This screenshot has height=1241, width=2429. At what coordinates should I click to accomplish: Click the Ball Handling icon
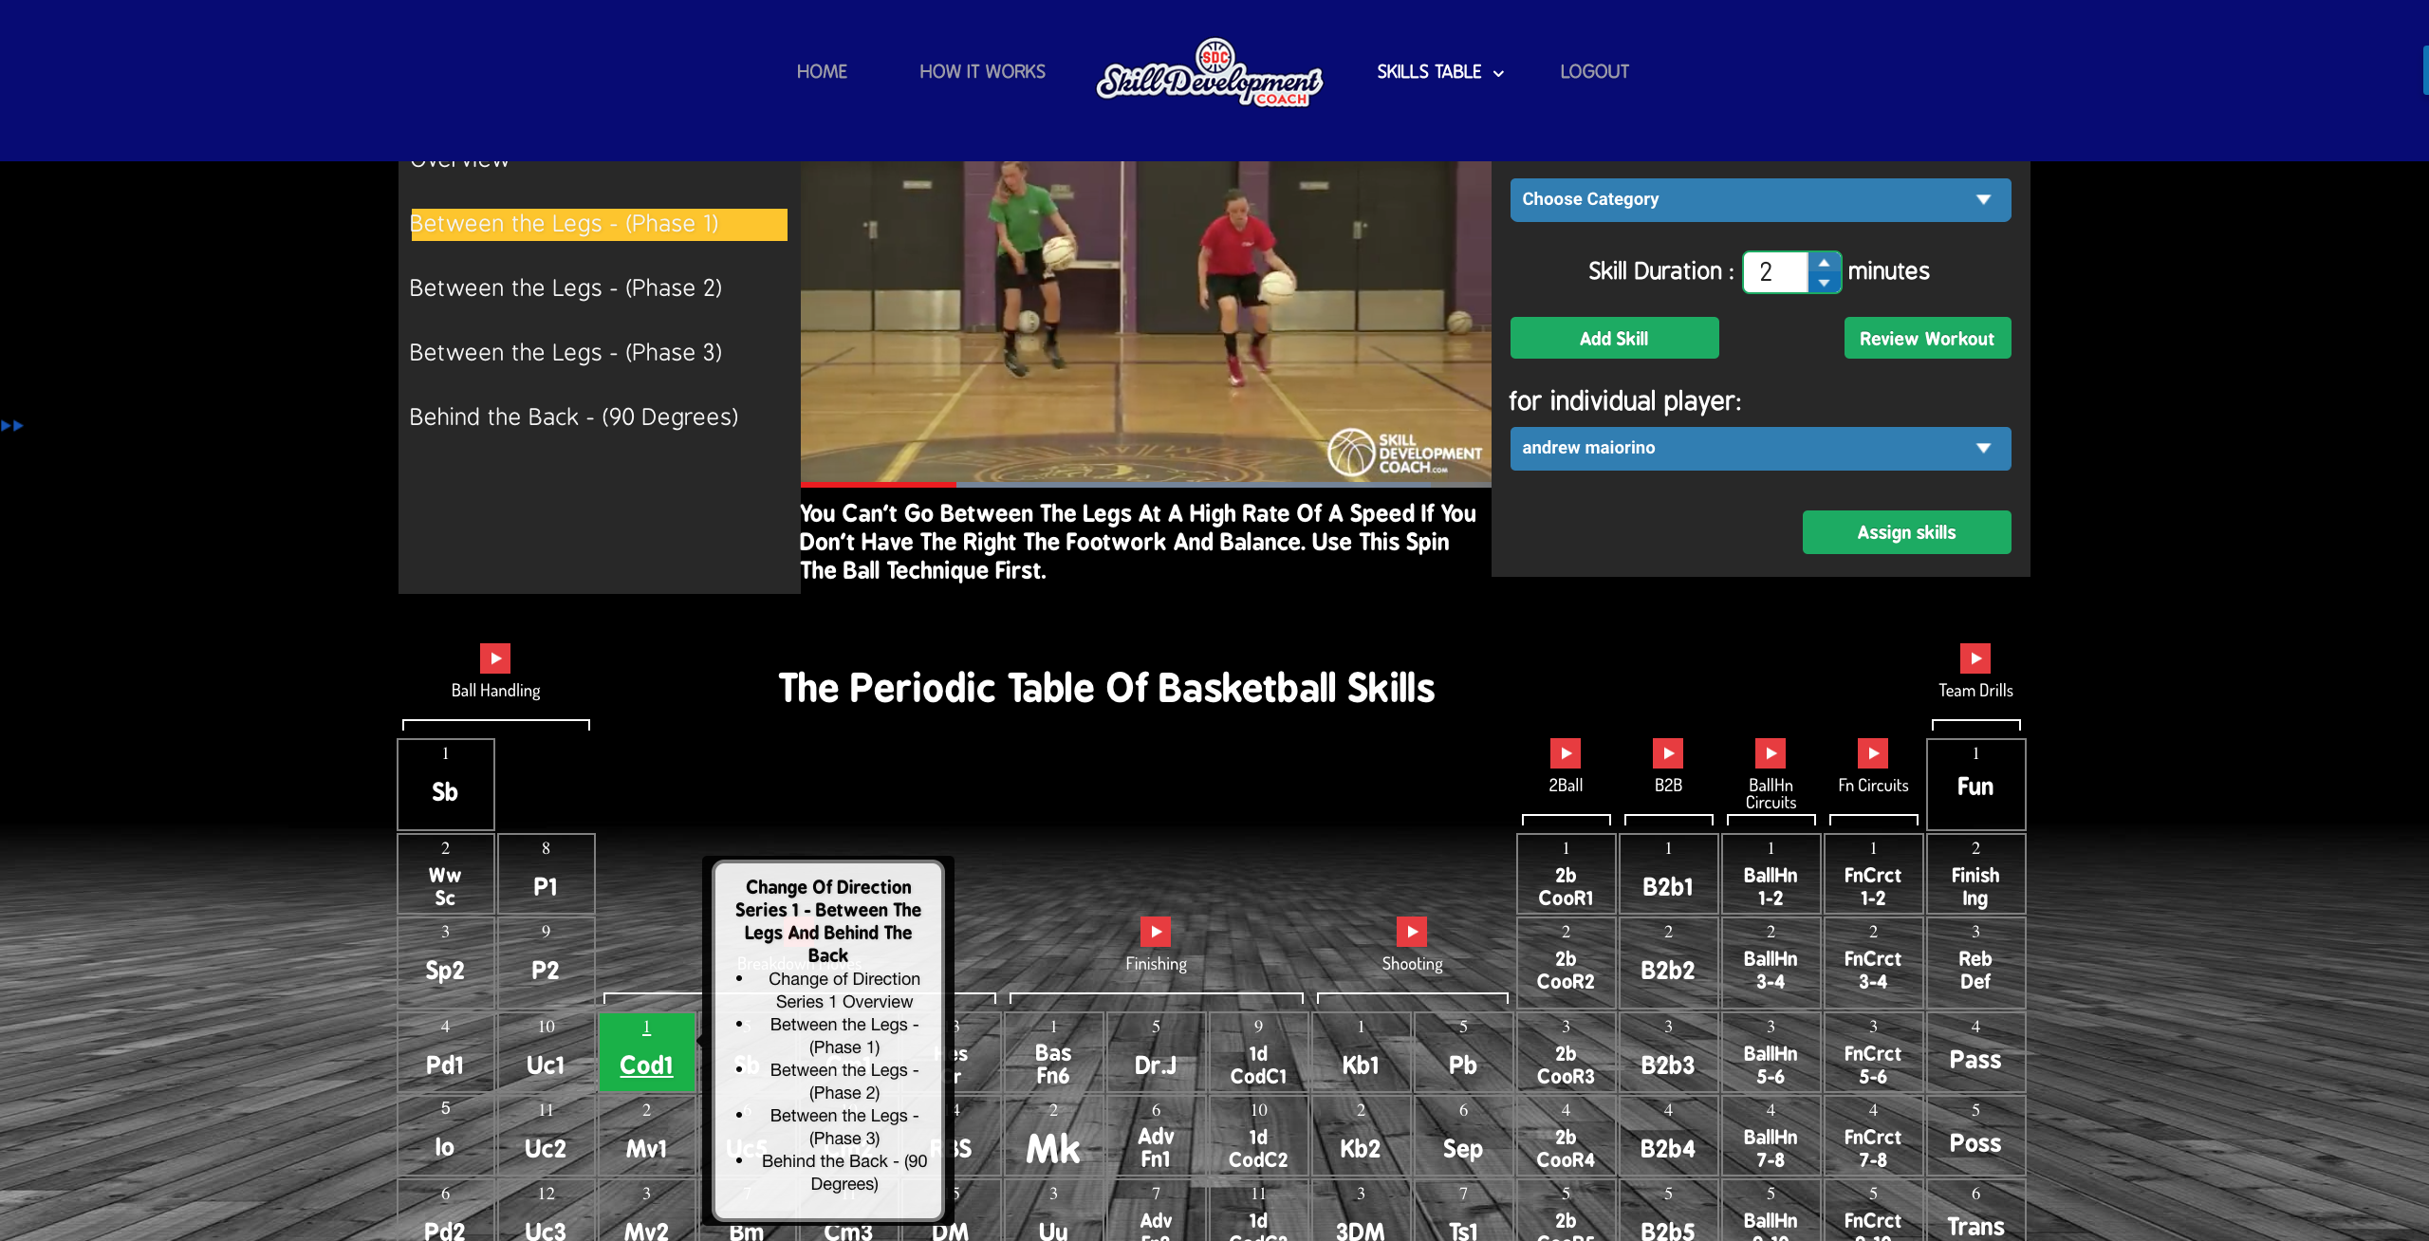coord(493,656)
